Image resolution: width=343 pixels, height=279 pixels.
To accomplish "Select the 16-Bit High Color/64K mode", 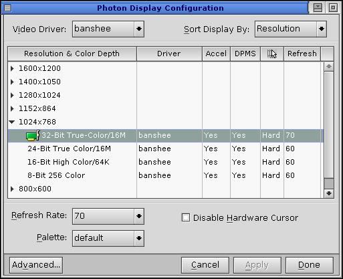I will pos(165,162).
